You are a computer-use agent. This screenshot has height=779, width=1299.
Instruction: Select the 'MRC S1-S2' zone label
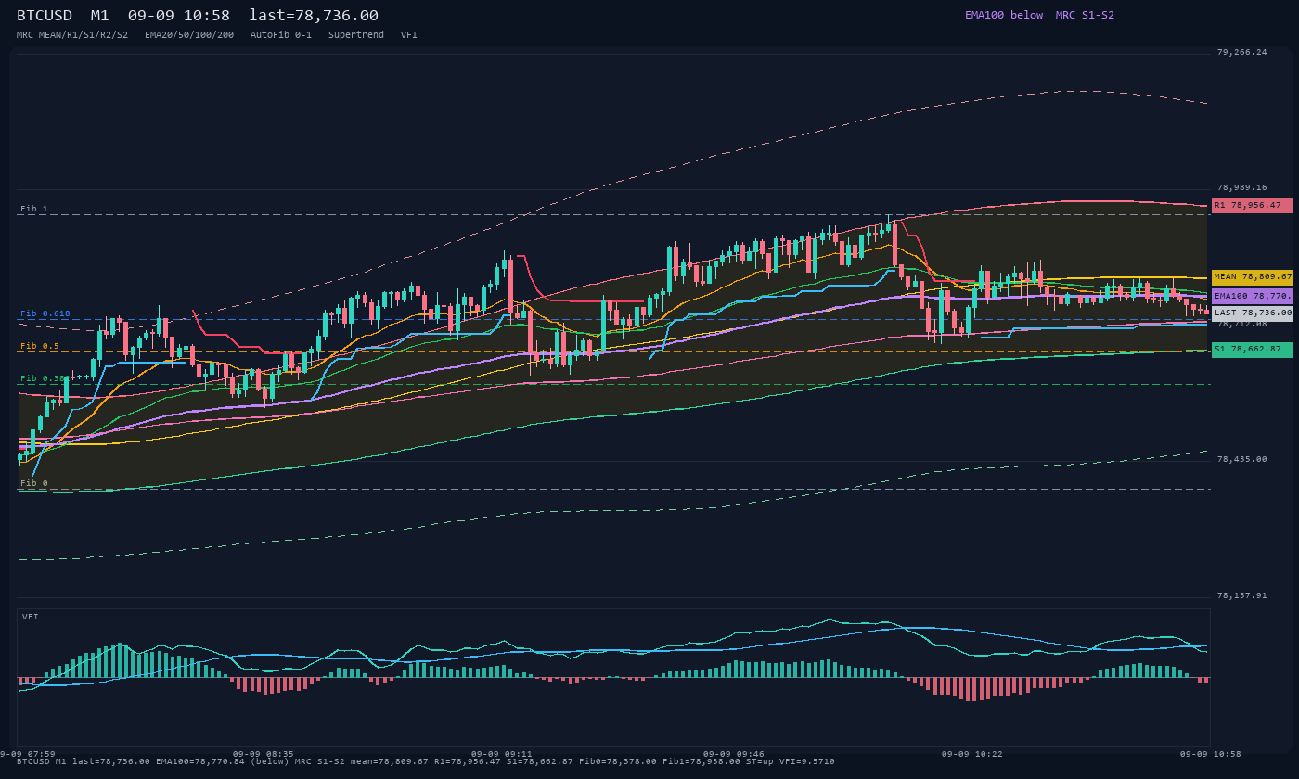click(1085, 15)
